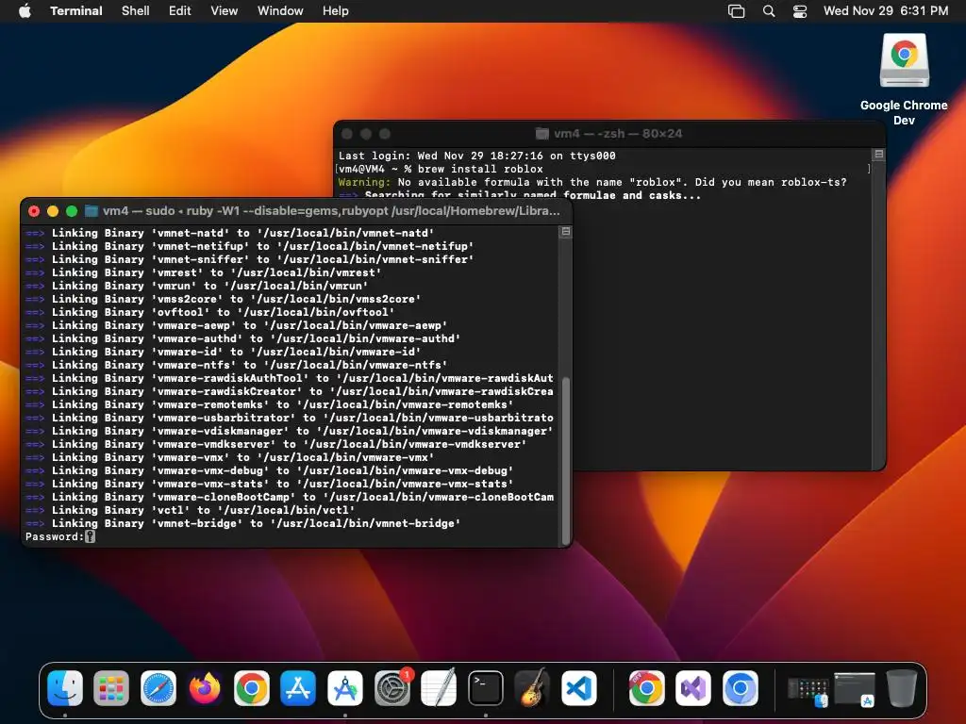This screenshot has height=724, width=966.
Task: Click the Terminal icon in the Dock
Action: 486,687
